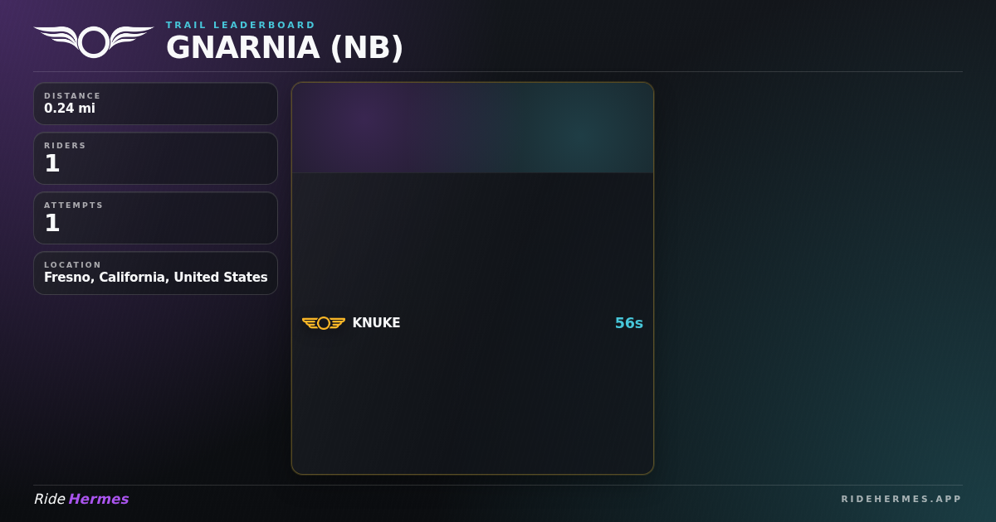
Task: Select the GNARNIA (NB) trail title
Action: (x=285, y=48)
